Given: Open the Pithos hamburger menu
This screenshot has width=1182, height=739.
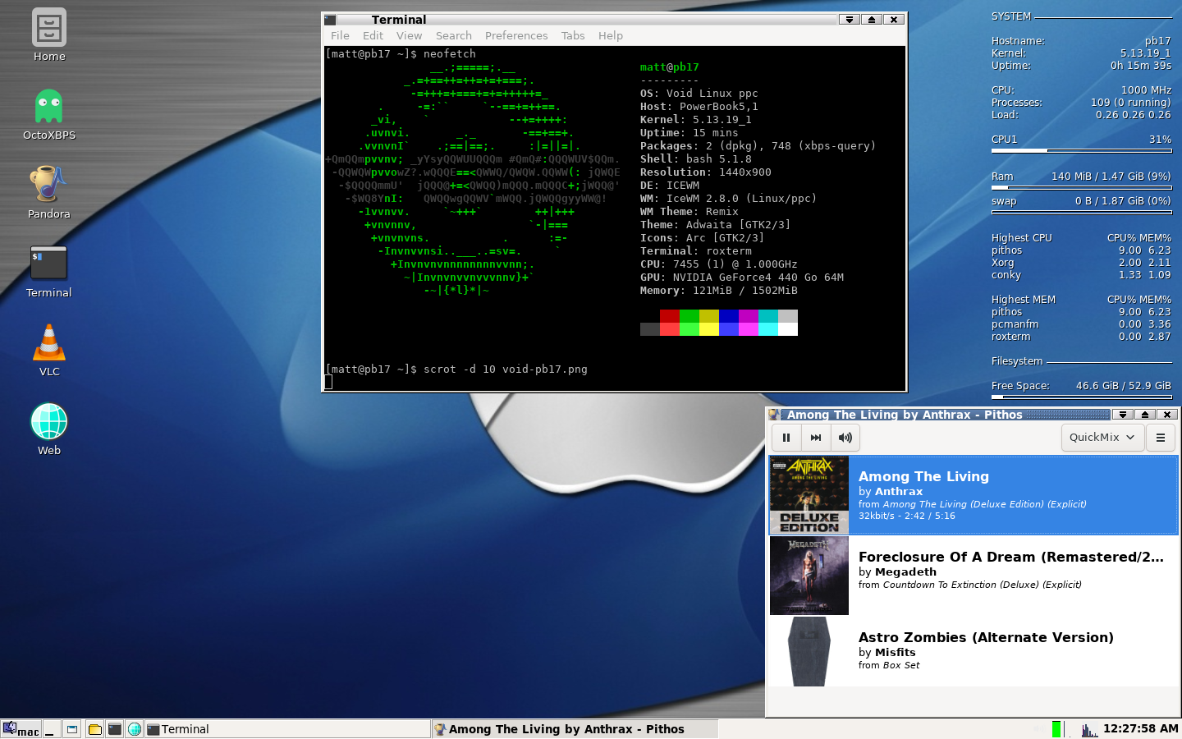Looking at the screenshot, I should (x=1161, y=438).
